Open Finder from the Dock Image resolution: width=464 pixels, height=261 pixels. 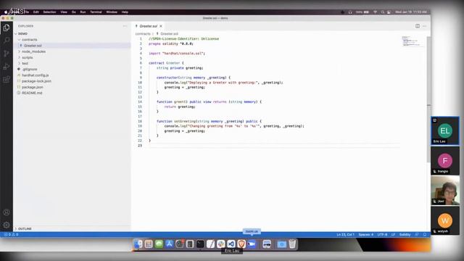click(138, 244)
